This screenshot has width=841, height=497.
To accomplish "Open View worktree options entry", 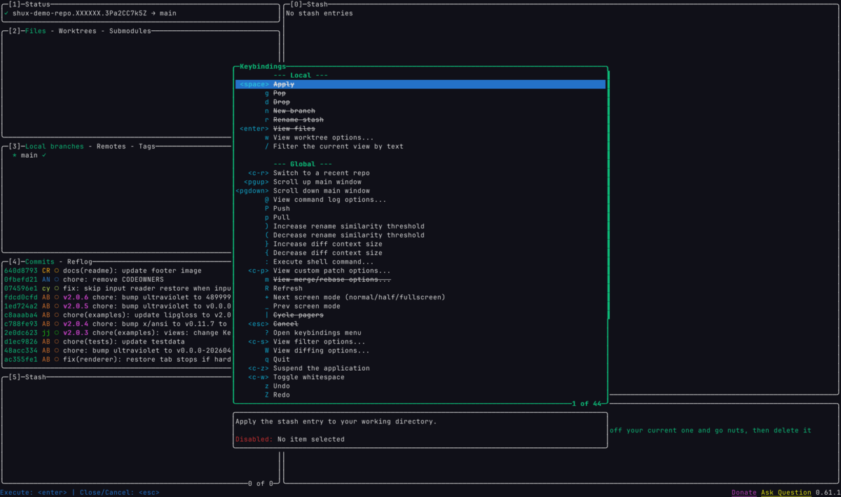I will (420, 137).
